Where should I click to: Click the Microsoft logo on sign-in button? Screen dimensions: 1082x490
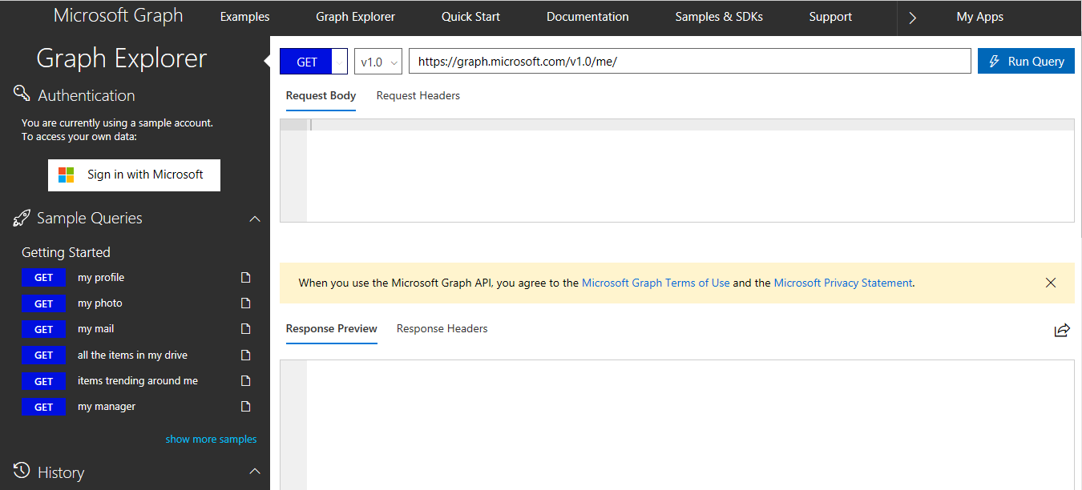tap(66, 175)
